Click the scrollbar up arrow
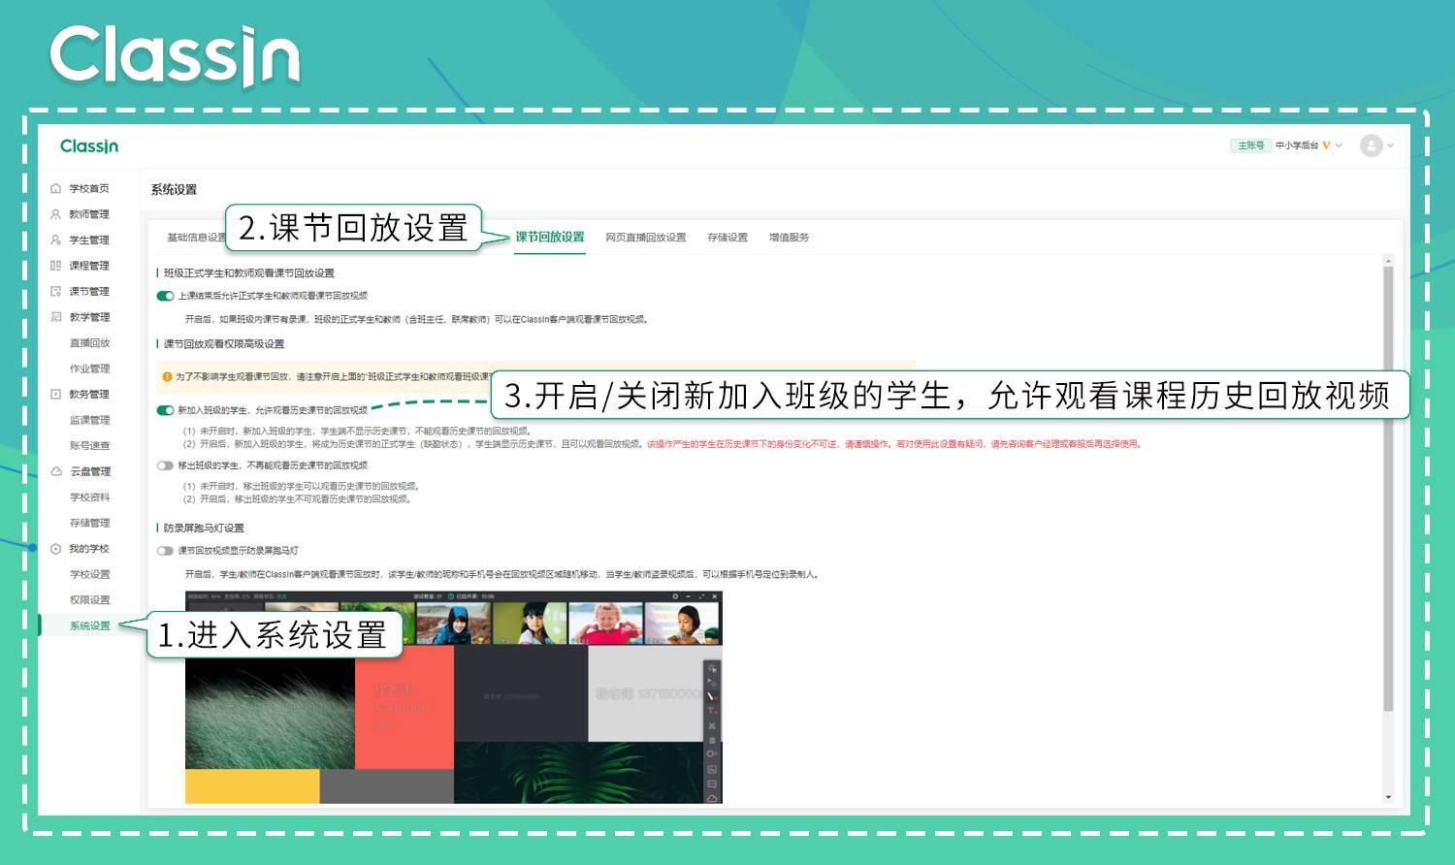Viewport: 1455px width, 865px height. pyautogui.click(x=1388, y=261)
